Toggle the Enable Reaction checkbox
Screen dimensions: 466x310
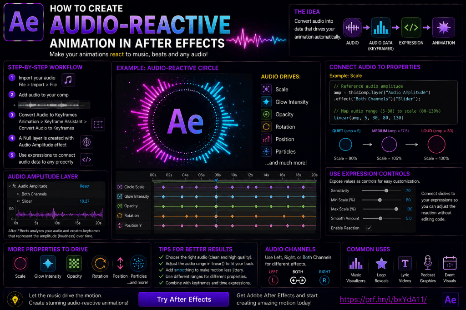click(369, 228)
